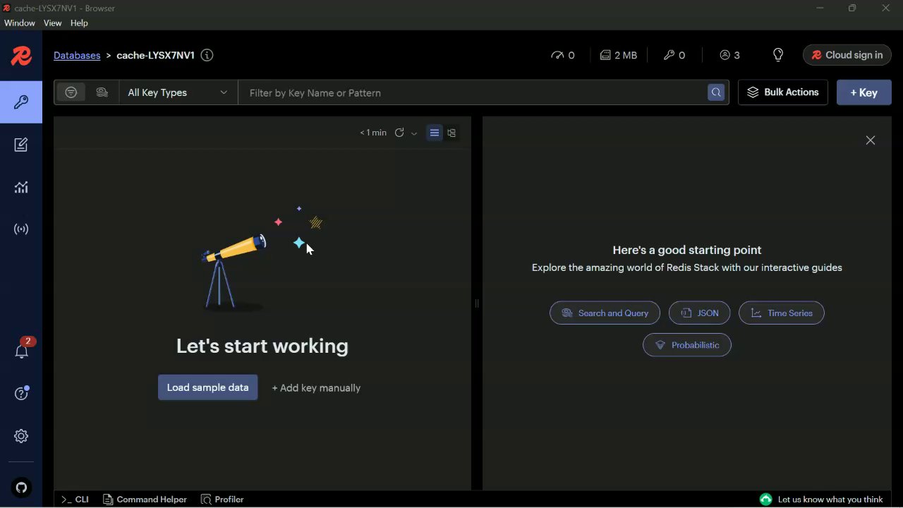This screenshot has height=508, width=903.
Task: Click the Cloud sign in button
Action: [847, 55]
